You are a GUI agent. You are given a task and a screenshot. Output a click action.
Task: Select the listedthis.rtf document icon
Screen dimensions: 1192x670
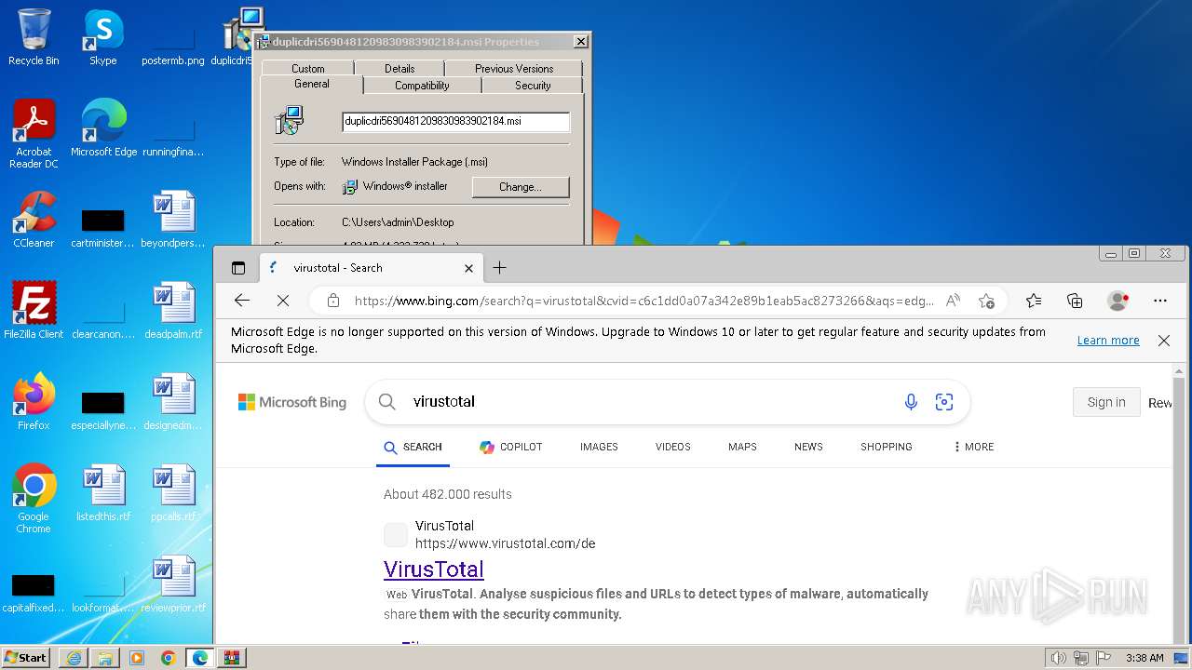[x=103, y=493]
